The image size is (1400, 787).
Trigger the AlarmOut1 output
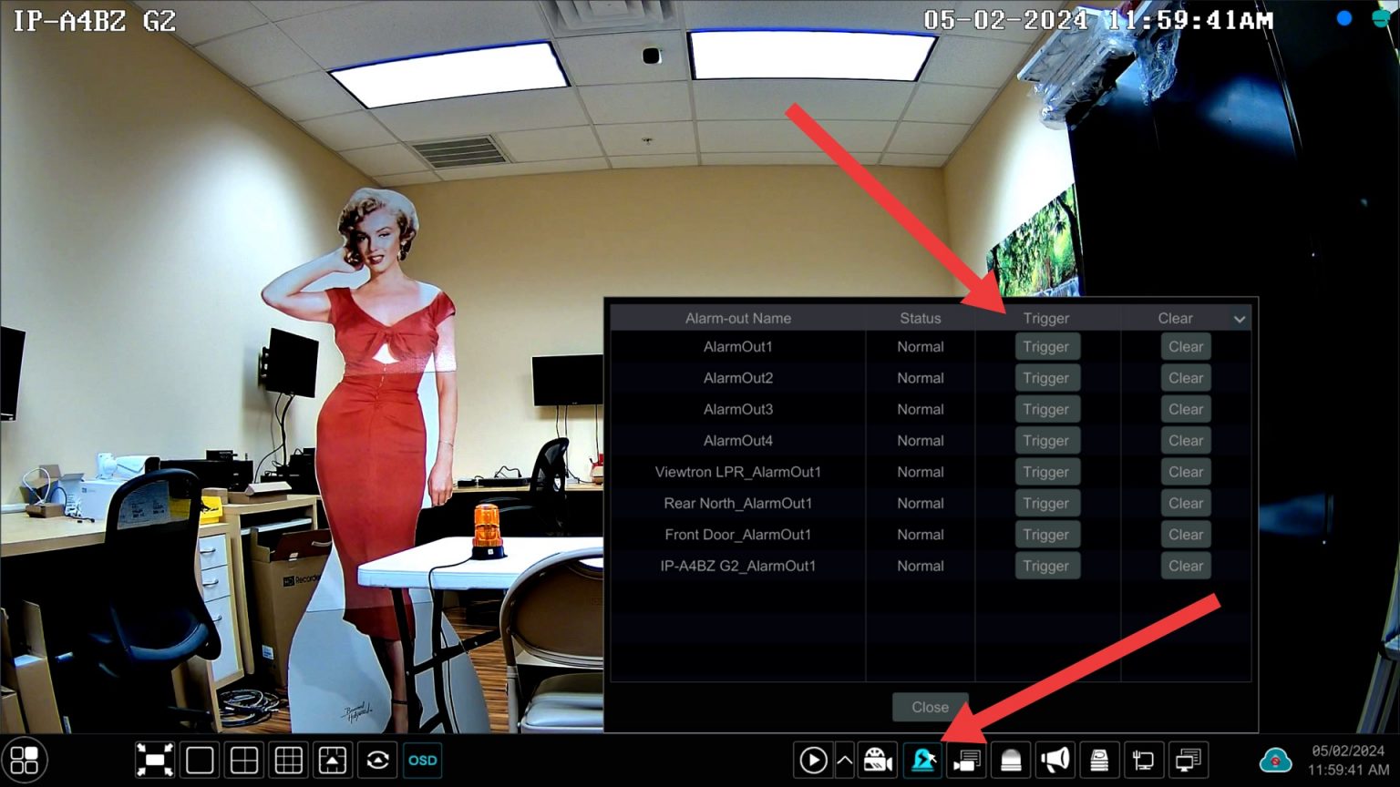click(1046, 346)
